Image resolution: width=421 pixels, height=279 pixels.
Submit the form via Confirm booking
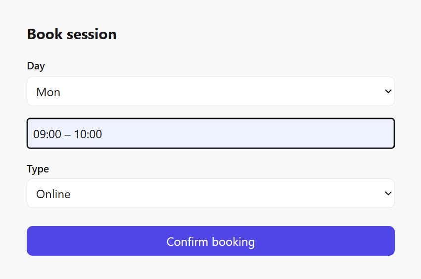(x=210, y=241)
